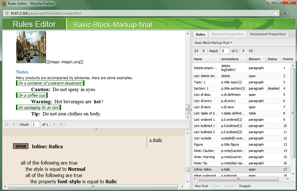Click the Match number input field

click(x=225, y=51)
